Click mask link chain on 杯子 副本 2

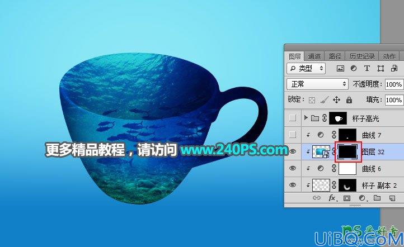(334, 186)
